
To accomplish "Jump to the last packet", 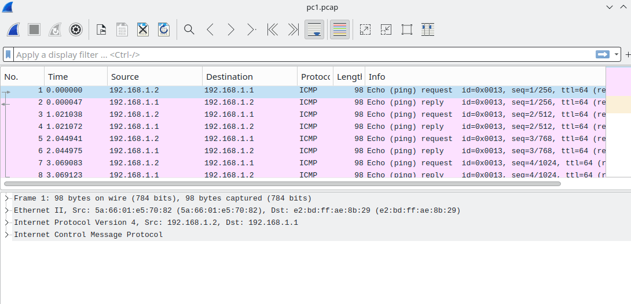I will click(293, 29).
